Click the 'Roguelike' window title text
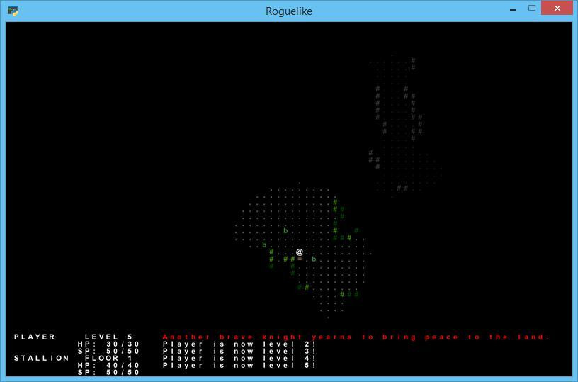This screenshot has width=578, height=382. [288, 11]
